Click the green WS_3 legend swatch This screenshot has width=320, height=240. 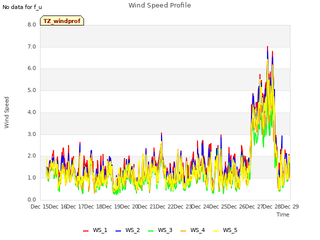[x=150, y=231]
